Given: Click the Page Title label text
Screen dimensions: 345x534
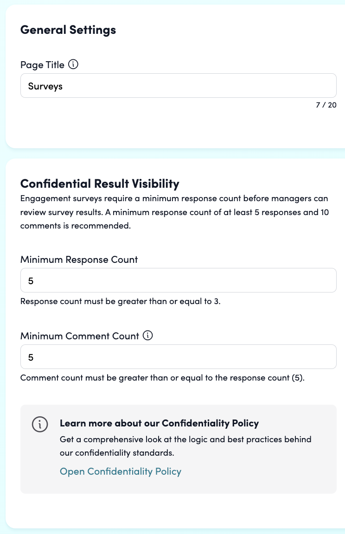Looking at the screenshot, I should (x=43, y=65).
